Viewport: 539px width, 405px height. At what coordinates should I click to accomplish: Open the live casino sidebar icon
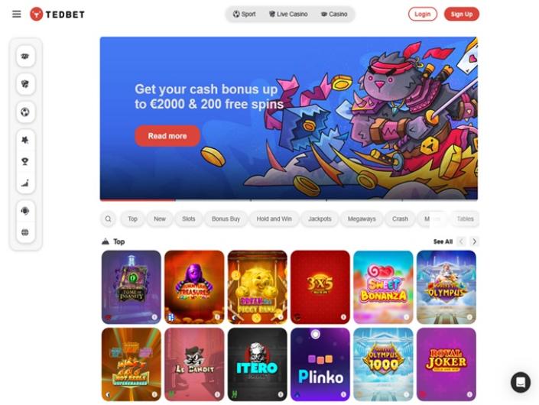(x=25, y=84)
